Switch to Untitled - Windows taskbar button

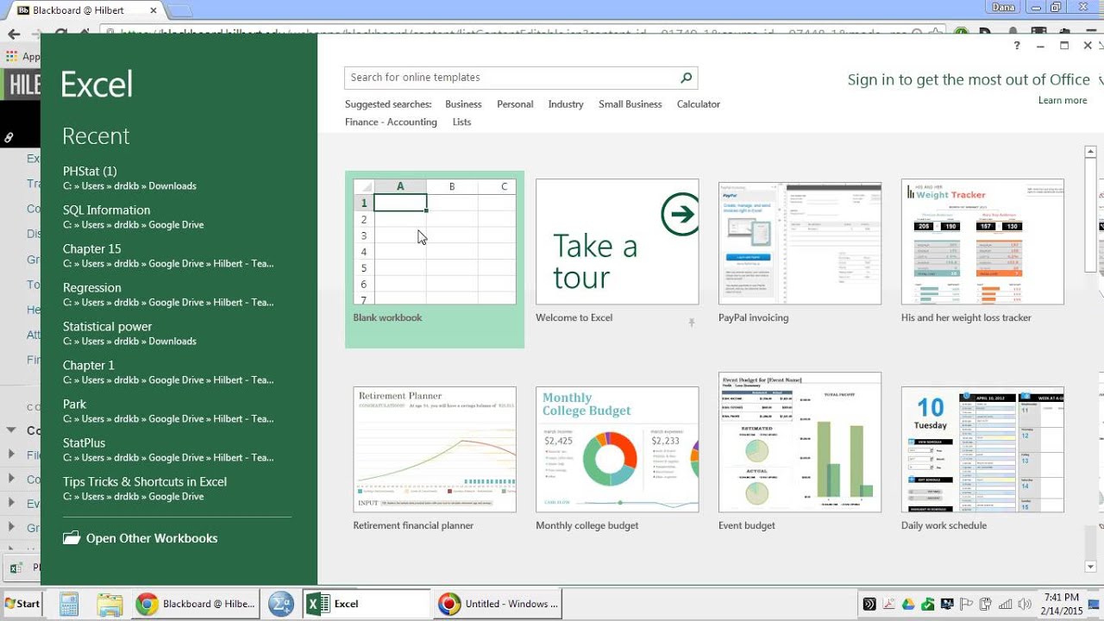[x=498, y=604]
